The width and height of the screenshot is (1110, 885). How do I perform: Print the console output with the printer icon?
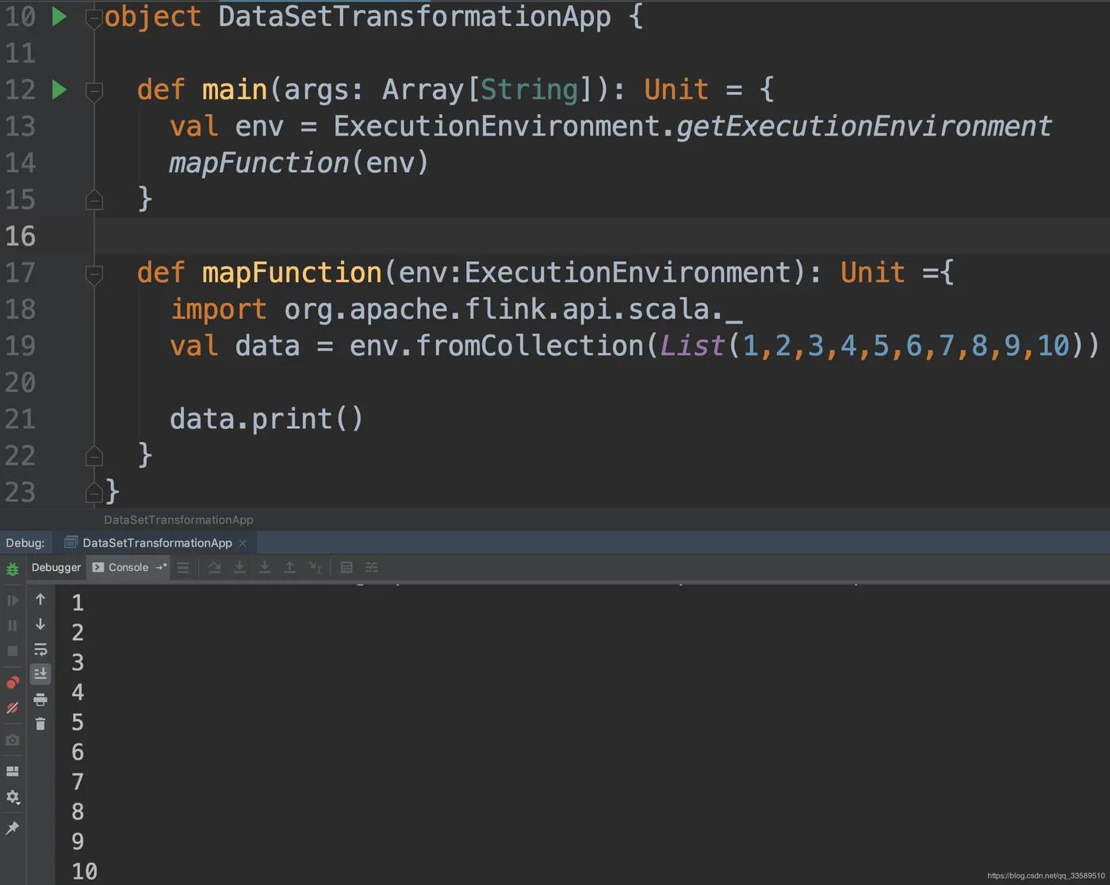tap(40, 699)
